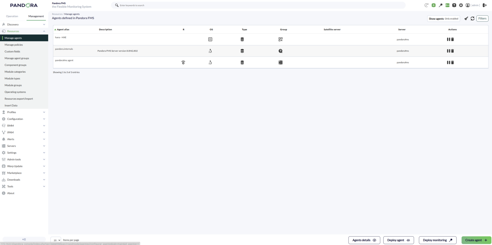Open the gear settings icon in header
This screenshot has width=492, height=245.
coord(461,5)
